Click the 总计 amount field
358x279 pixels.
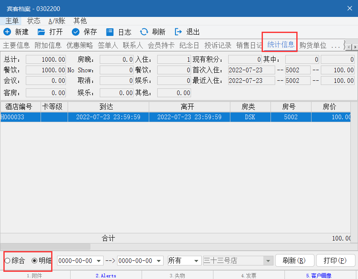[46, 59]
